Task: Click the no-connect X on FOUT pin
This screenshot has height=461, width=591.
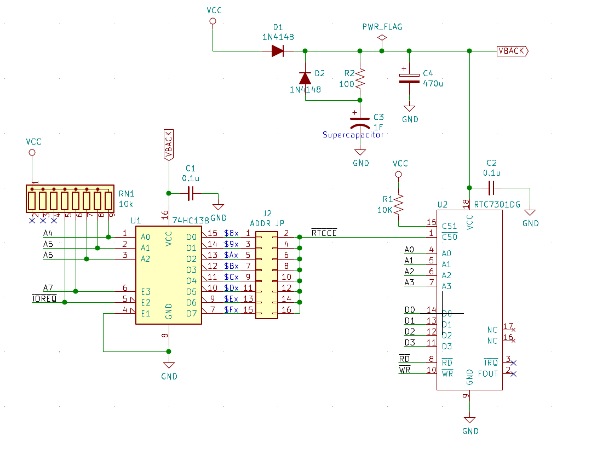Action: point(513,373)
